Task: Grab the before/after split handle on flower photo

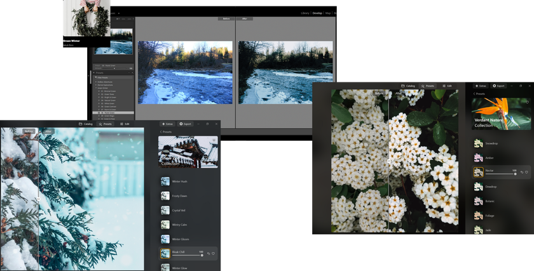Action: coord(388,161)
